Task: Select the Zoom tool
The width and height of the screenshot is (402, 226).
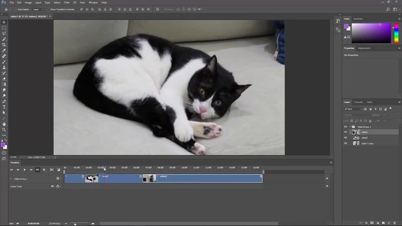Action: [x=4, y=129]
